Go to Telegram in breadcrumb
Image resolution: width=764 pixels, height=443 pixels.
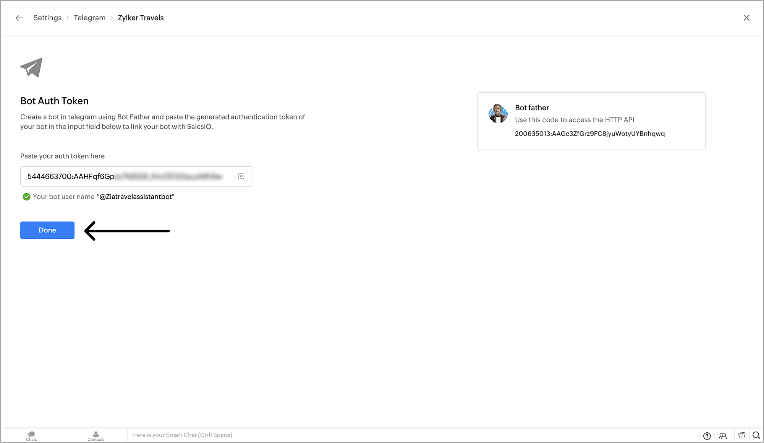pyautogui.click(x=89, y=18)
